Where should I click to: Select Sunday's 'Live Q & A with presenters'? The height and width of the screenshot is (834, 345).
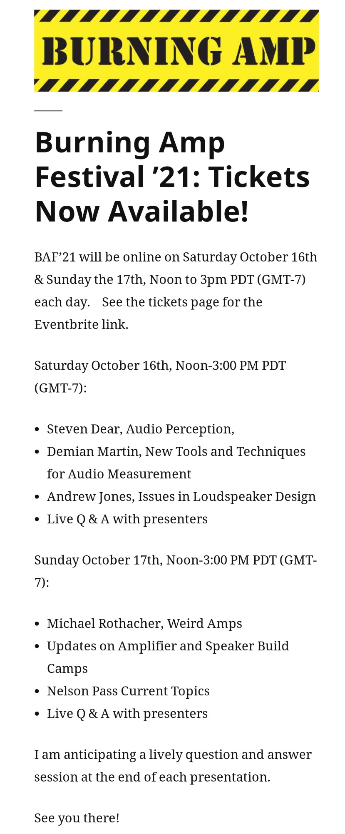point(127,713)
